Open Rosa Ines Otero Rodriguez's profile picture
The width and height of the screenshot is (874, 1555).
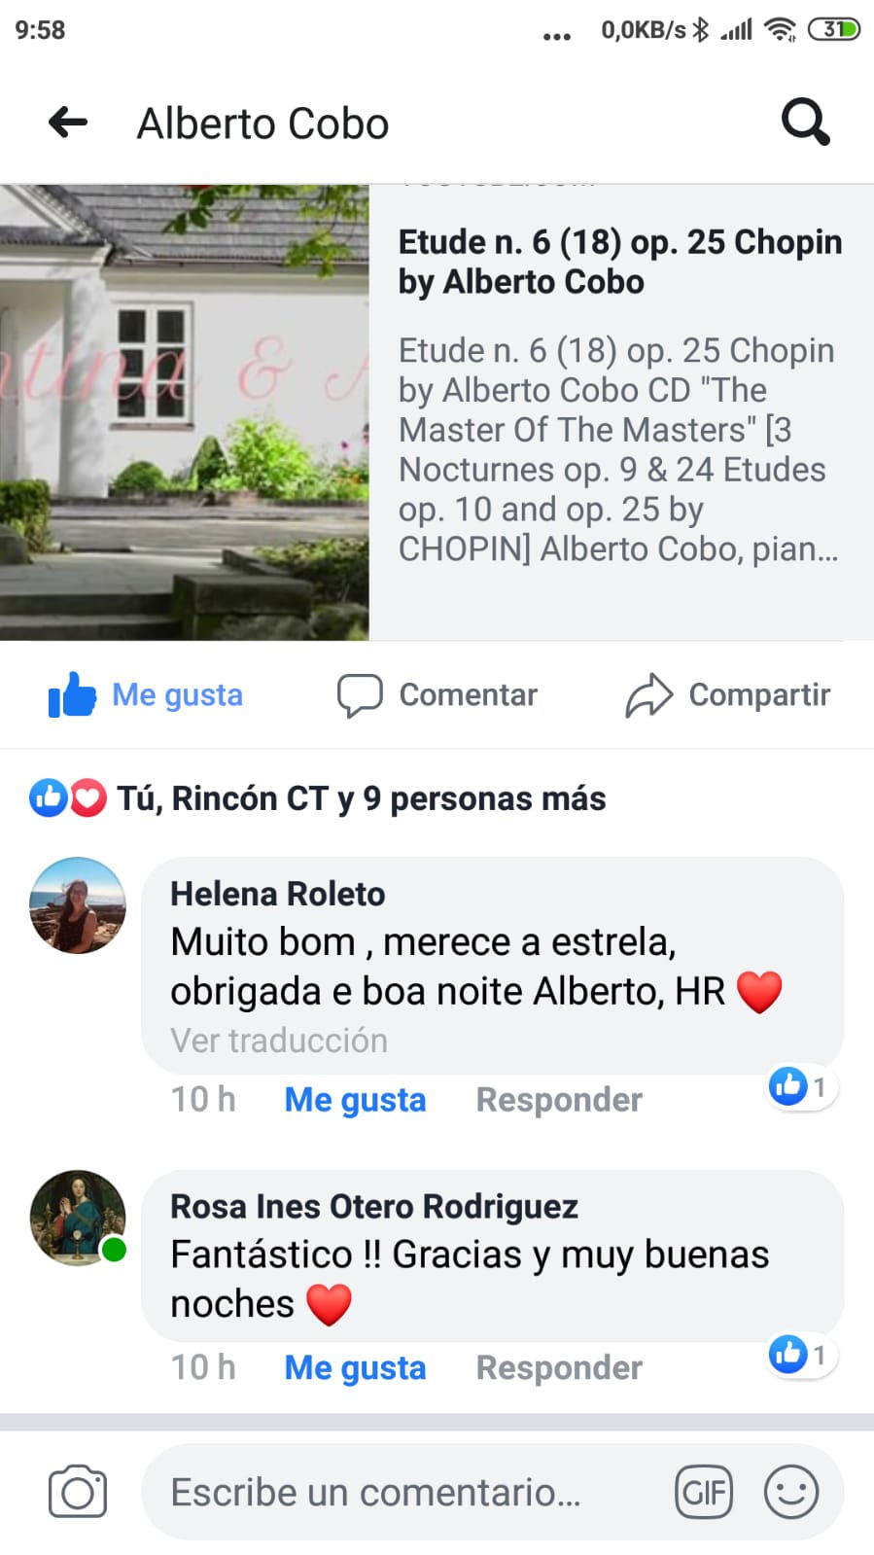point(78,1218)
